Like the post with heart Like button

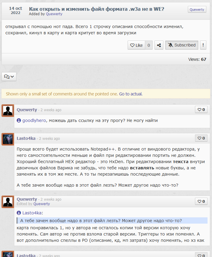tap(136, 45)
